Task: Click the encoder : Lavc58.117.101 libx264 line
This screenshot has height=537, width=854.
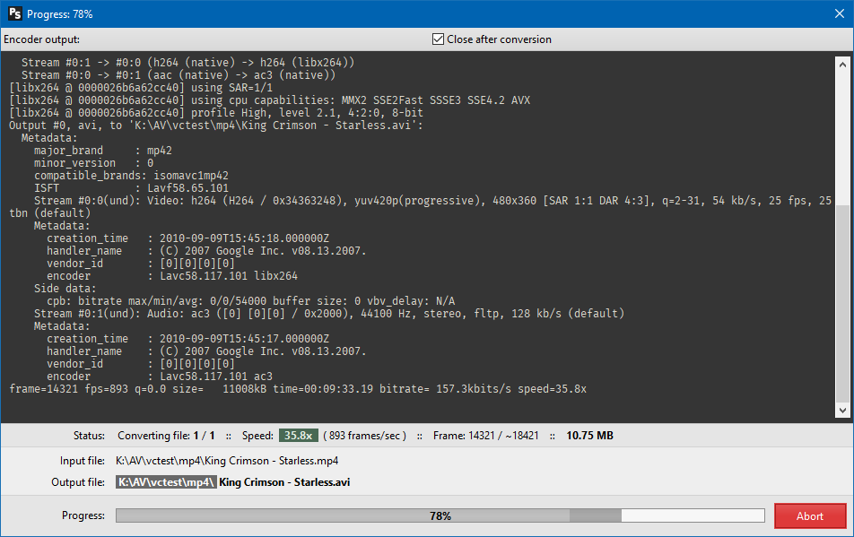Action: (172, 276)
